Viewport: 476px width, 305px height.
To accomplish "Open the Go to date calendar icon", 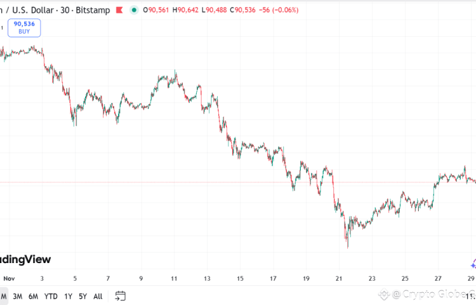I will (x=120, y=295).
